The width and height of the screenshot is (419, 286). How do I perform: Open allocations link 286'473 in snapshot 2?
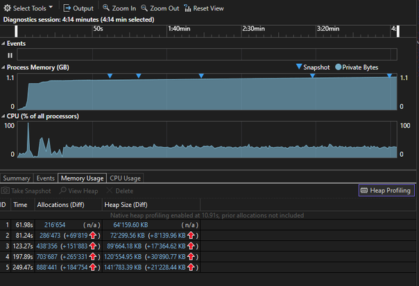coord(50,236)
